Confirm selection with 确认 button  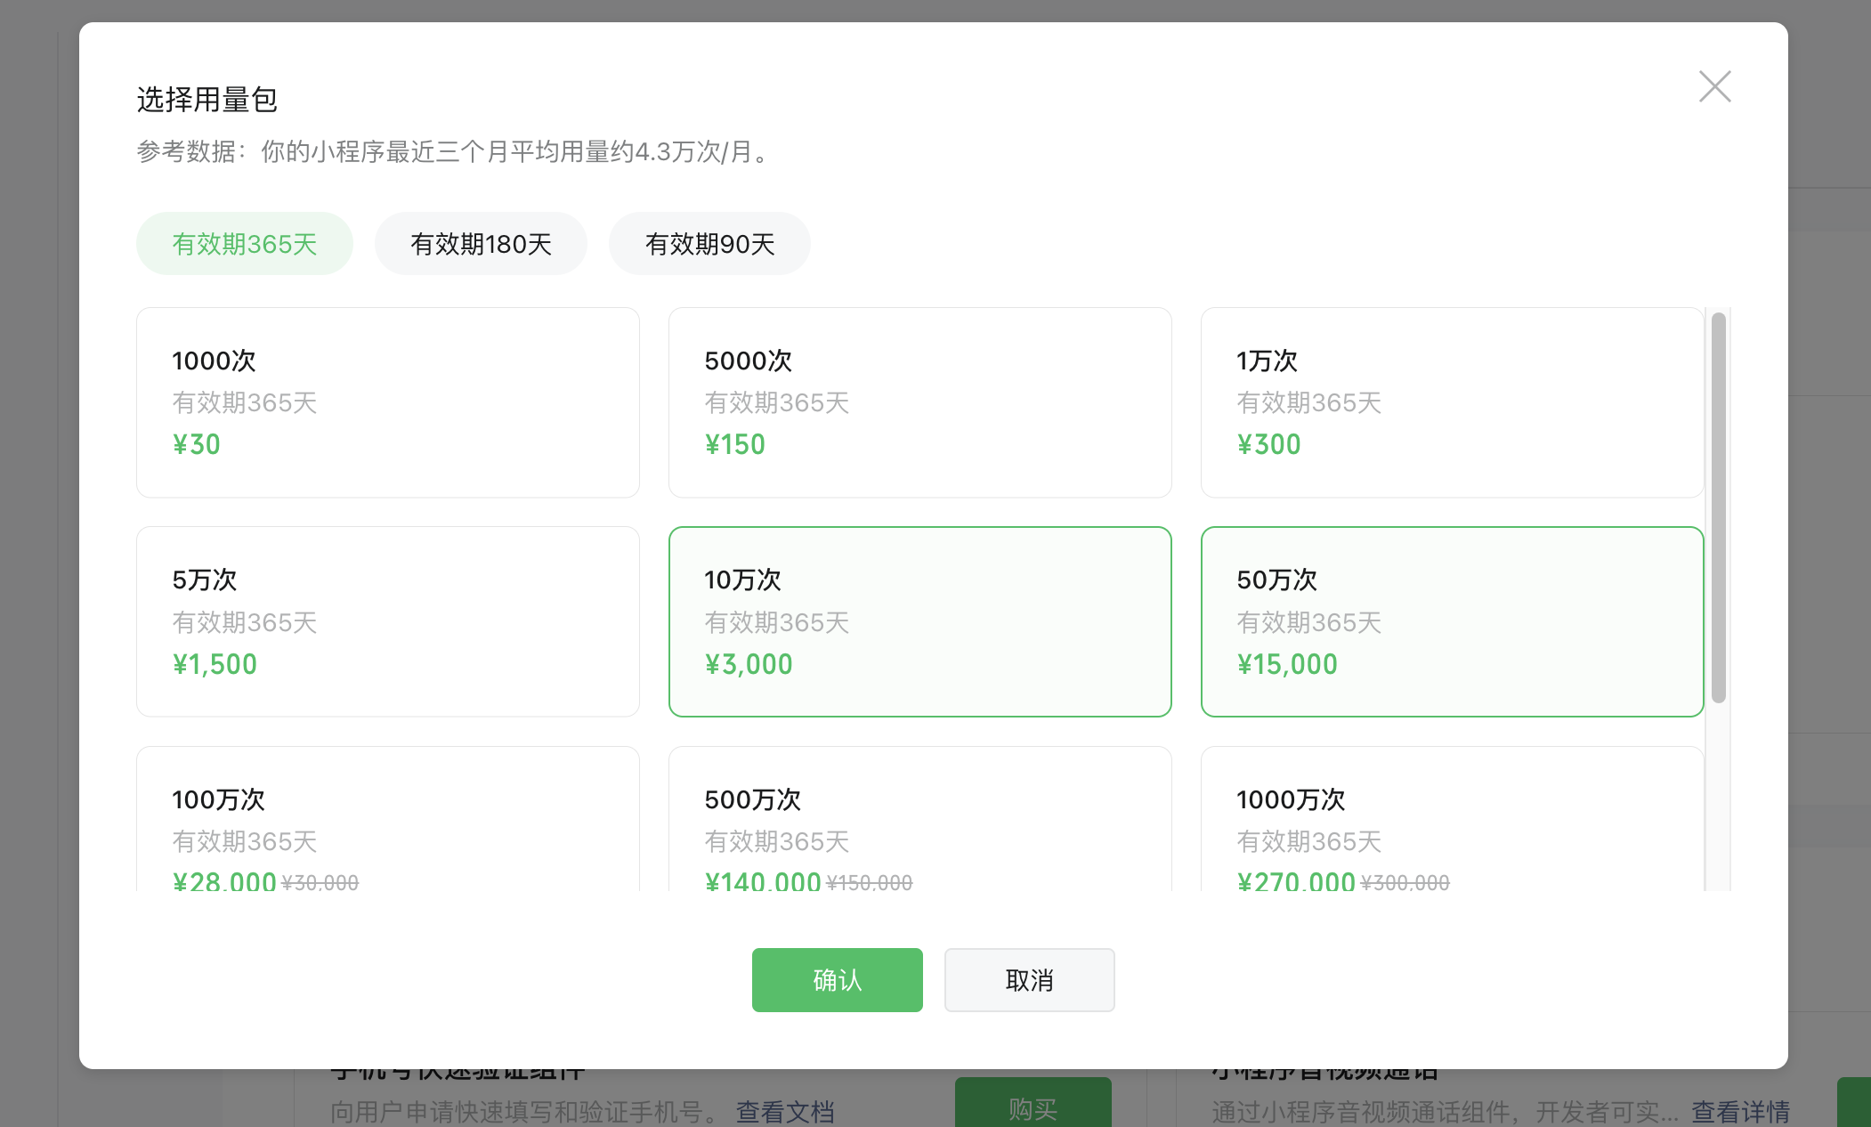pyautogui.click(x=837, y=980)
